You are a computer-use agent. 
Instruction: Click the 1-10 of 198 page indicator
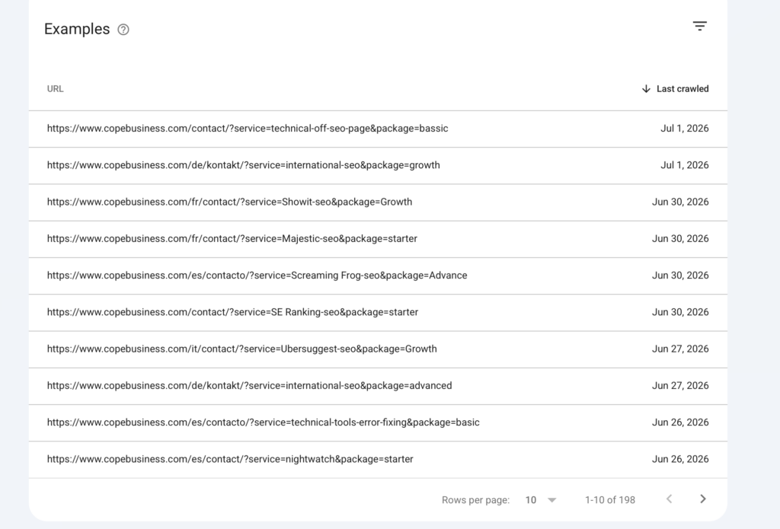tap(610, 500)
